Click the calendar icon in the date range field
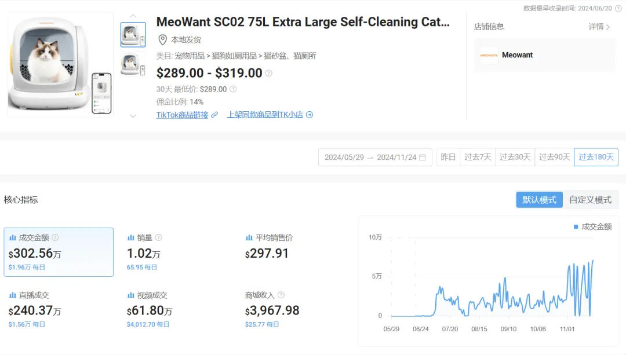The width and height of the screenshot is (626, 355). pos(423,158)
